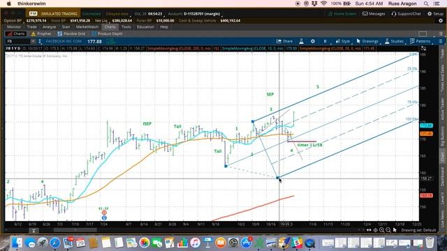Open iTunes in the Dock
The height and width of the screenshot is (251, 447).
pyautogui.click(x=195, y=243)
